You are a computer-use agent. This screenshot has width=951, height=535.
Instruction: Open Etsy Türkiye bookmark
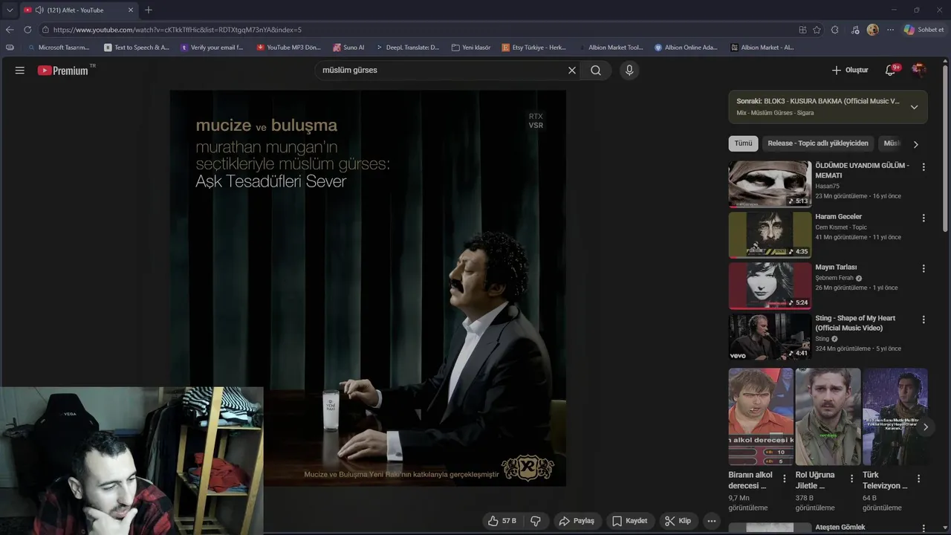point(534,48)
